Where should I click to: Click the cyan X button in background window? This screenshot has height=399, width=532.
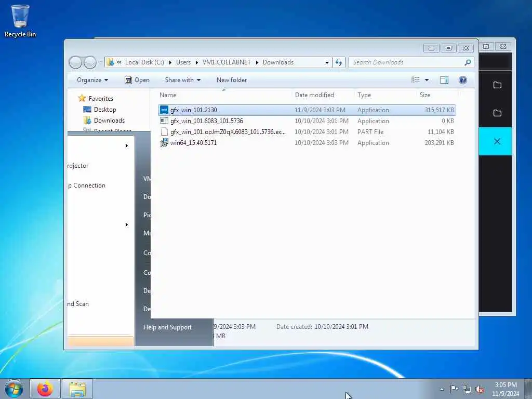point(496,141)
